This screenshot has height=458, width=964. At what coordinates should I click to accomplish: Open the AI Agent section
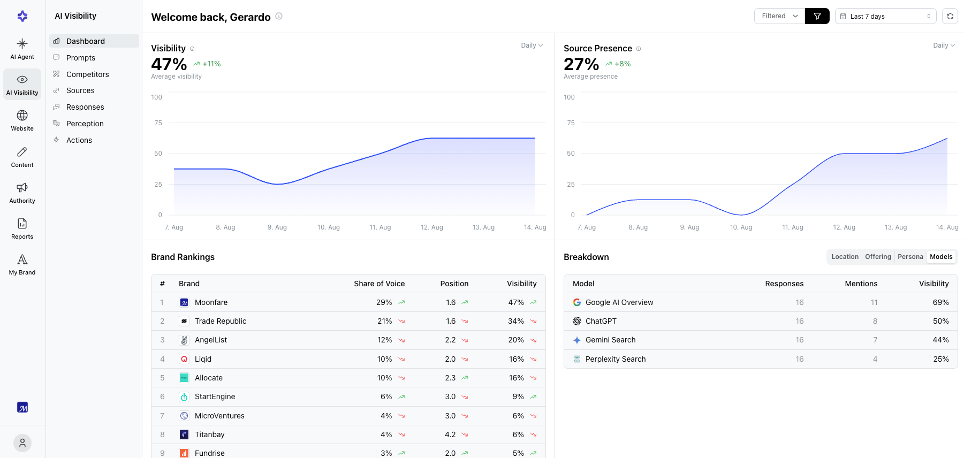pyautogui.click(x=22, y=49)
